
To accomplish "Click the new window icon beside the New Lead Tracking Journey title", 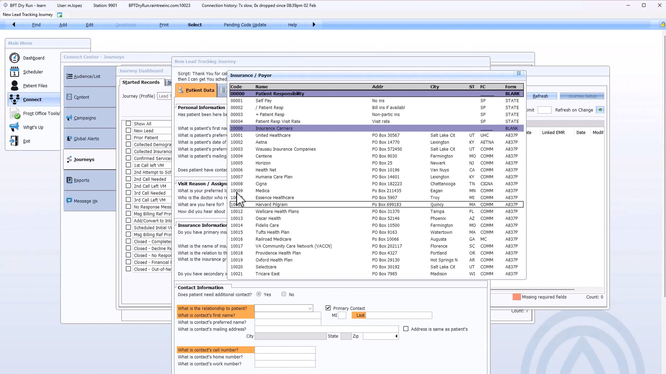I will (60, 15).
